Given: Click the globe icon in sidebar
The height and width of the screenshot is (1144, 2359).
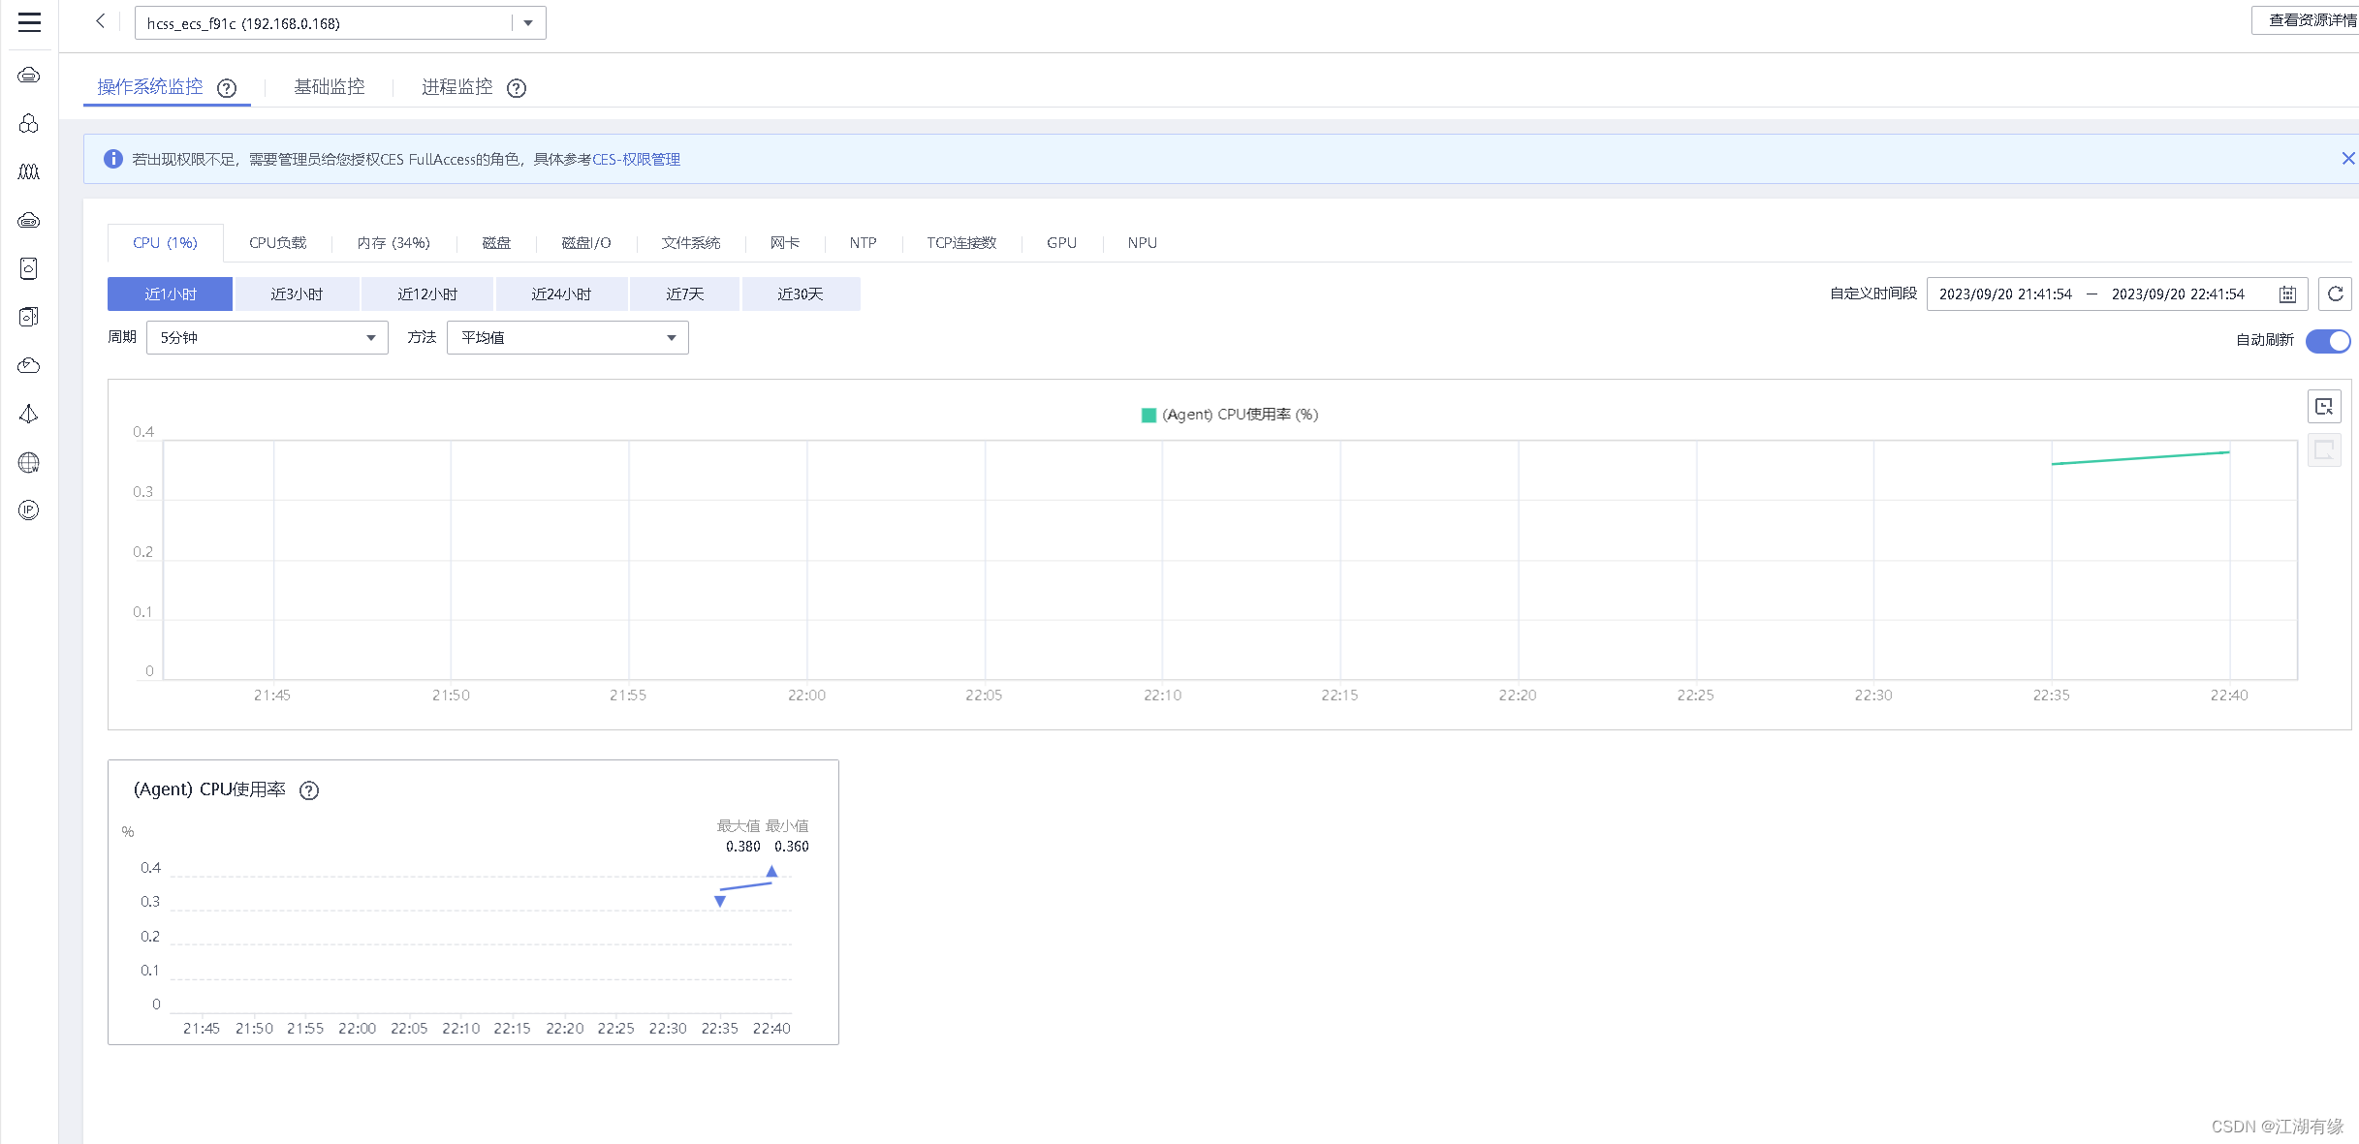Looking at the screenshot, I should [29, 463].
